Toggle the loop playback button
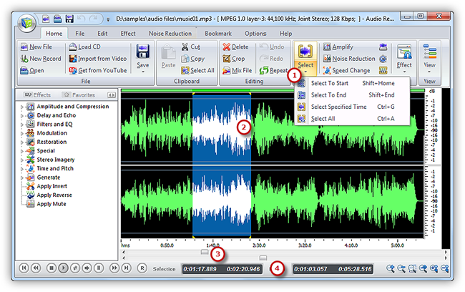 coord(75,268)
